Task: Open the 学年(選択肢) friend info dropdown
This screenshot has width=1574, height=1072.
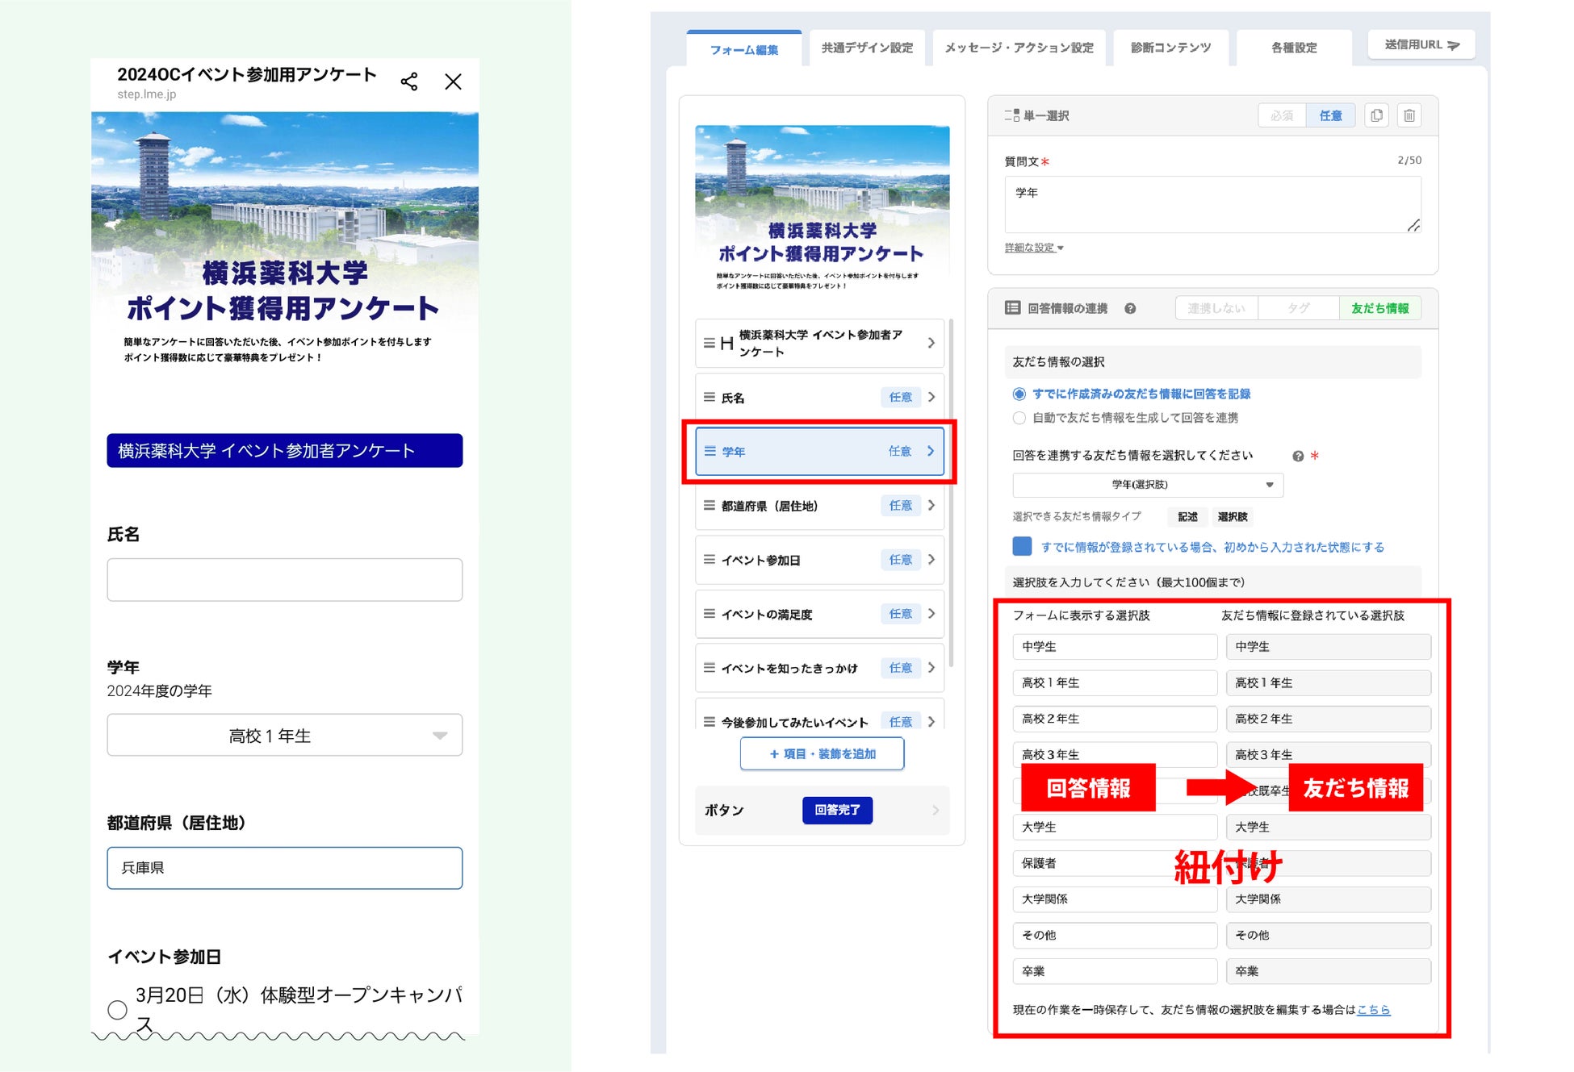Action: pyautogui.click(x=1147, y=485)
